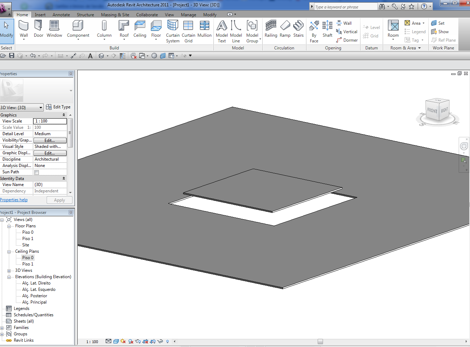Screen dimensions: 470x347
Task: Open the Properties help link
Action: coord(14,200)
